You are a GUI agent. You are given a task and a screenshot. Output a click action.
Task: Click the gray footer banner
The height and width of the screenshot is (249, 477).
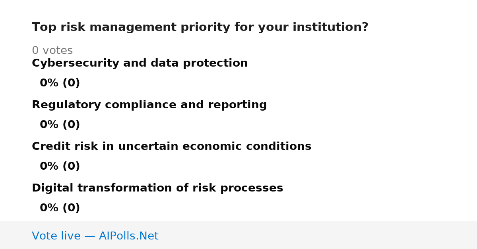(238, 235)
